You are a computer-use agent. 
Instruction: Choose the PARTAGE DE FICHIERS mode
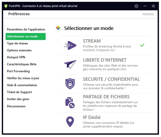(x=105, y=103)
